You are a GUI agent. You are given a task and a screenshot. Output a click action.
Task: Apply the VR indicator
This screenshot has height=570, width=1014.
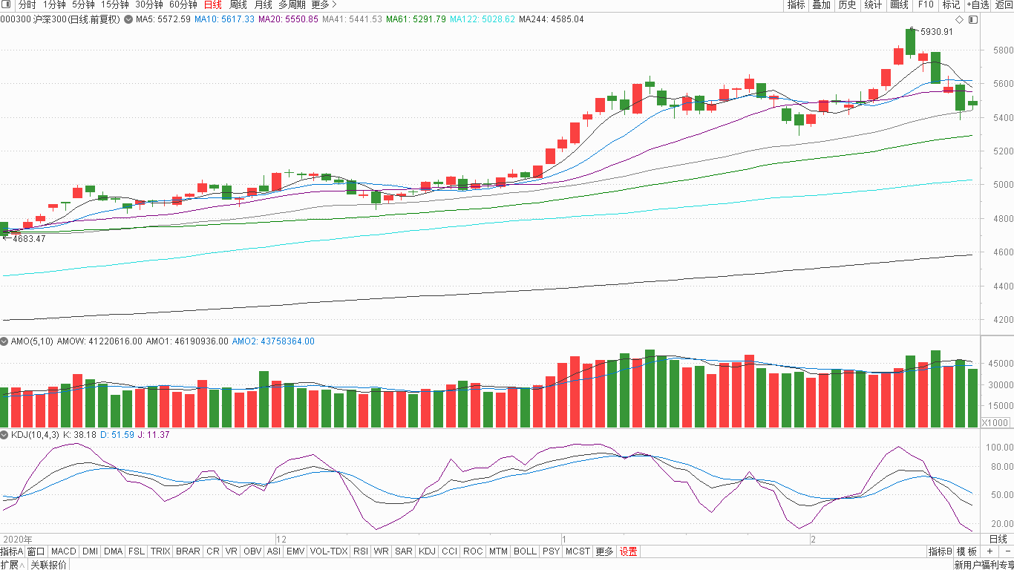(232, 551)
